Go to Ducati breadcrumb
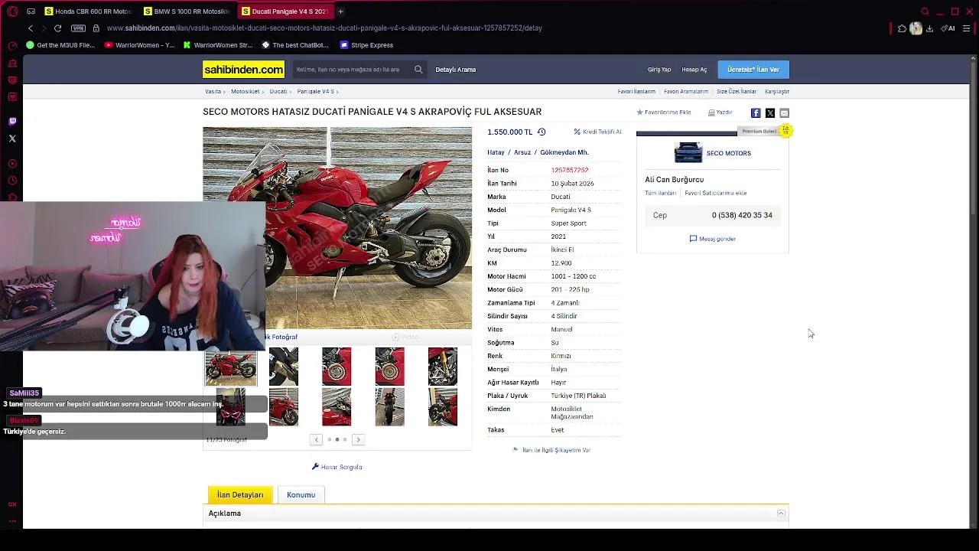Viewport: 979px width, 551px height. (x=278, y=91)
